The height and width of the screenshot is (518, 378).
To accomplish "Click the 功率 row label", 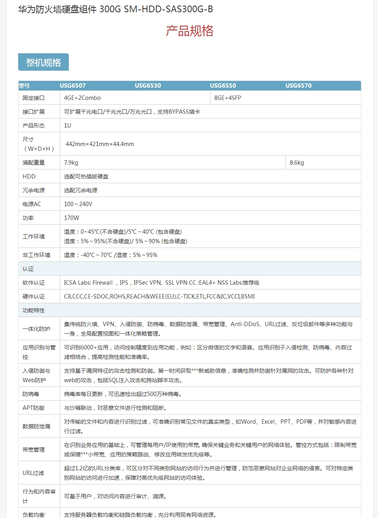I will coord(28,218).
